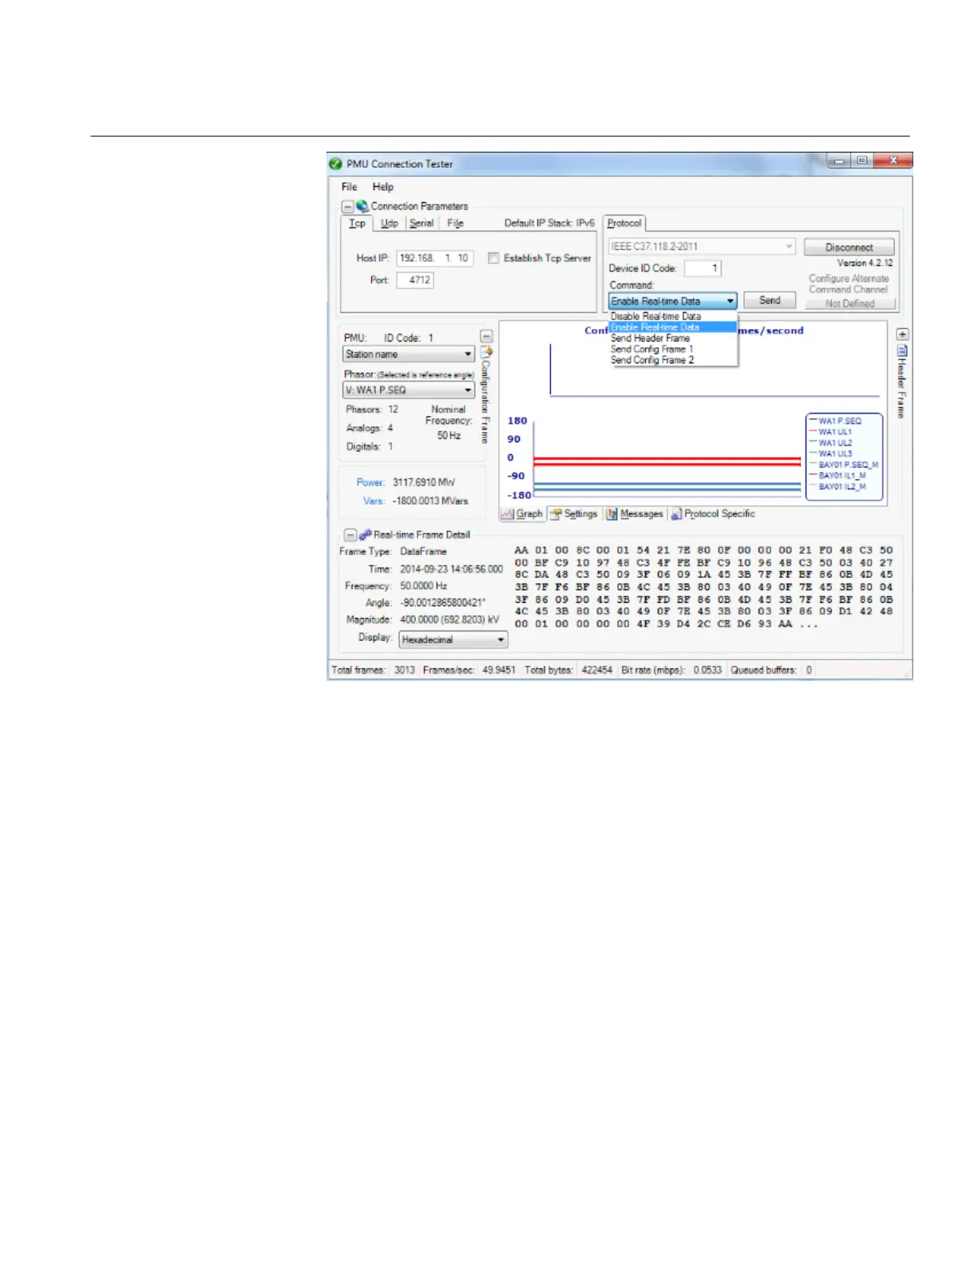Viewport: 978px width, 1263px height.
Task: Click the Protocol Specific tab icon
Action: 676,514
